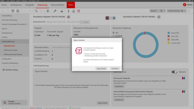Select the 'Alle' radio button under Akustische Umgebung

(x=114, y=33)
